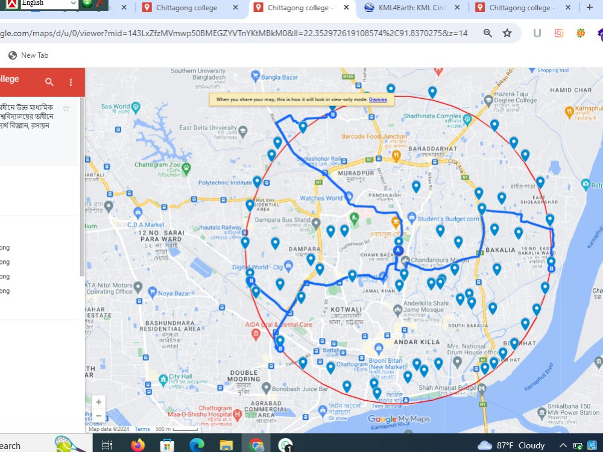Screen dimensions: 603x452
Task: Open Task View on the taskbar
Action: click(x=107, y=445)
